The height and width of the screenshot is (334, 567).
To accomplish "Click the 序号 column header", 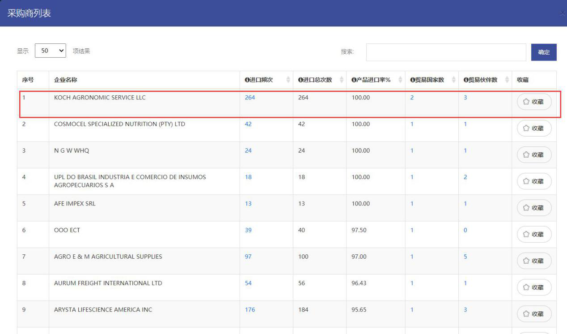I will (28, 80).
